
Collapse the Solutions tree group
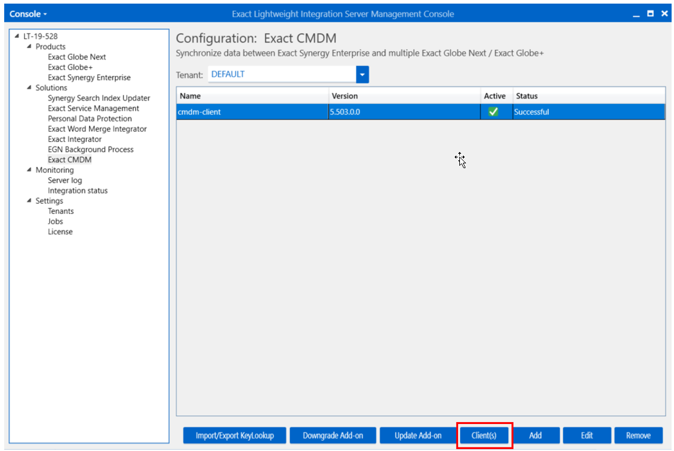click(x=29, y=88)
